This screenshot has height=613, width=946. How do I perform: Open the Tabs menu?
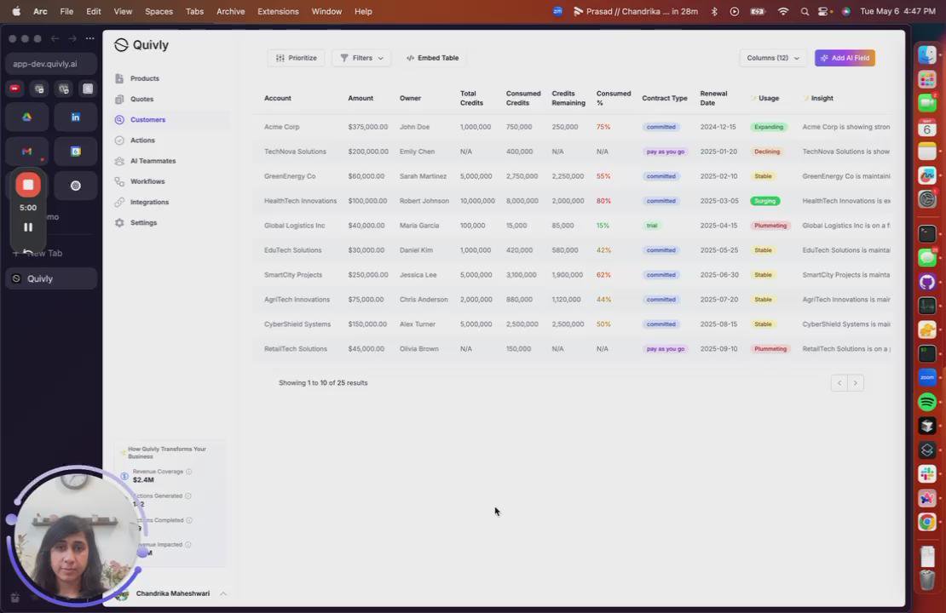194,11
